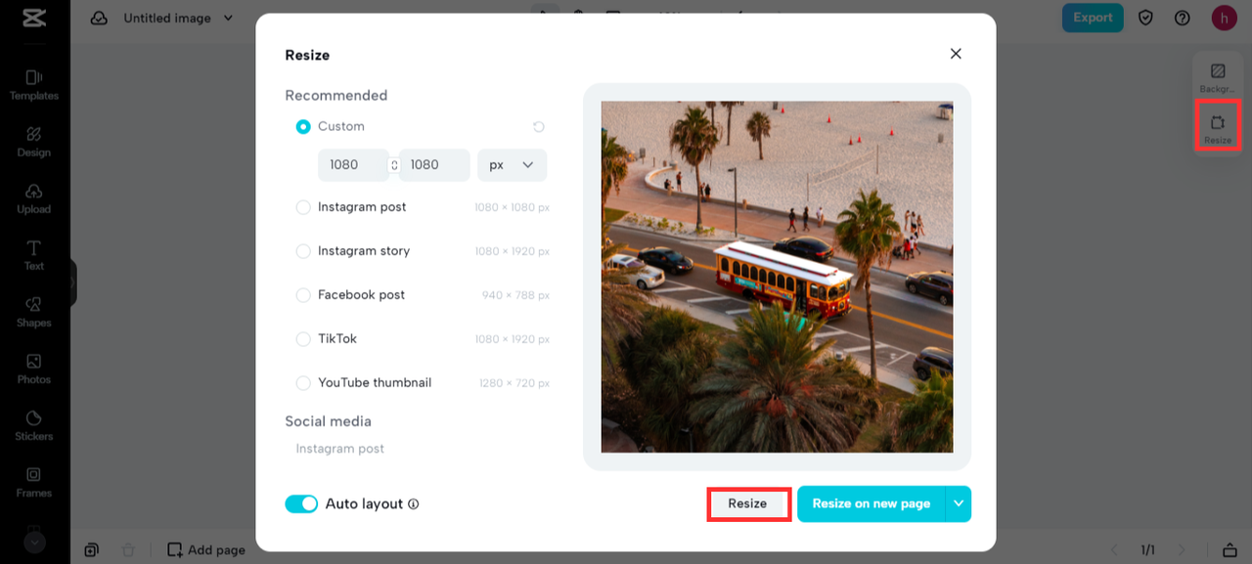Click the CapCut logo icon
The width and height of the screenshot is (1252, 564).
pos(34,18)
